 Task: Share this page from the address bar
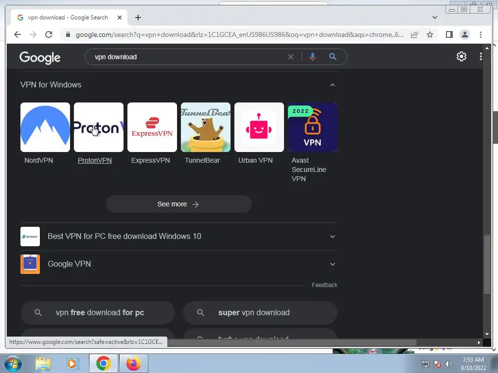(414, 34)
